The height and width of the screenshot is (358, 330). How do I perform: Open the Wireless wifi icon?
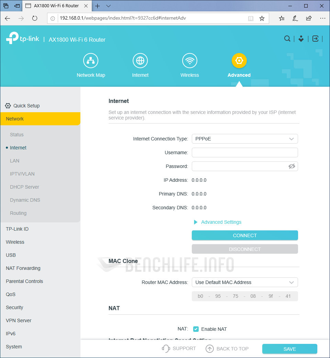pyautogui.click(x=189, y=61)
